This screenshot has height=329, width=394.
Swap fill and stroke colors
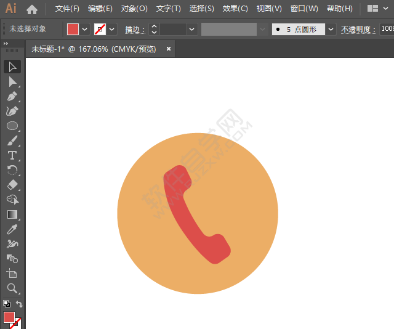click(x=19, y=304)
